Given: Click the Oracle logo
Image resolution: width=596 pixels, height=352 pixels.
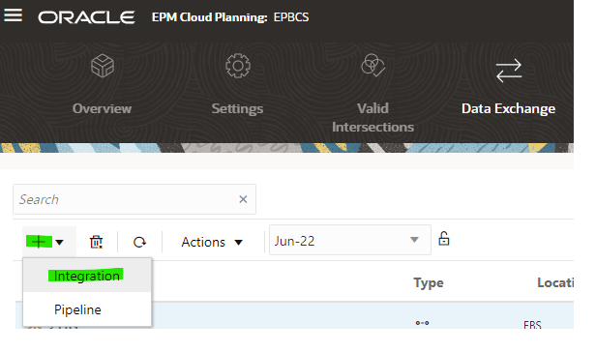Looking at the screenshot, I should click(86, 17).
